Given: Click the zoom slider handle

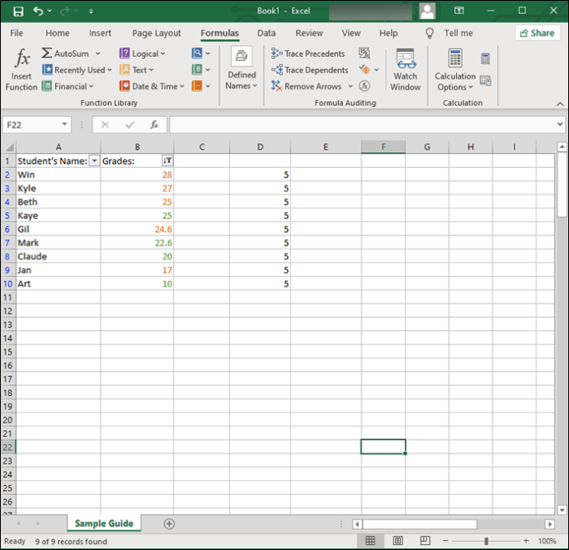Looking at the screenshot, I should pos(486,541).
